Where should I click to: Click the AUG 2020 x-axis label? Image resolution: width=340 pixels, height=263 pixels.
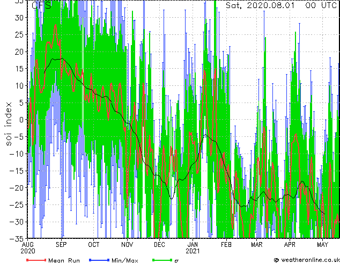28,248
